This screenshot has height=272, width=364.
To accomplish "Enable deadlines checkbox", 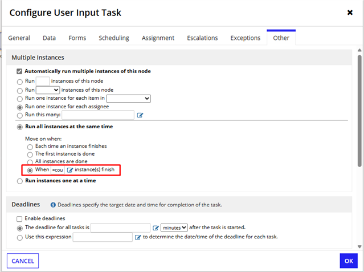I will 19,219.
